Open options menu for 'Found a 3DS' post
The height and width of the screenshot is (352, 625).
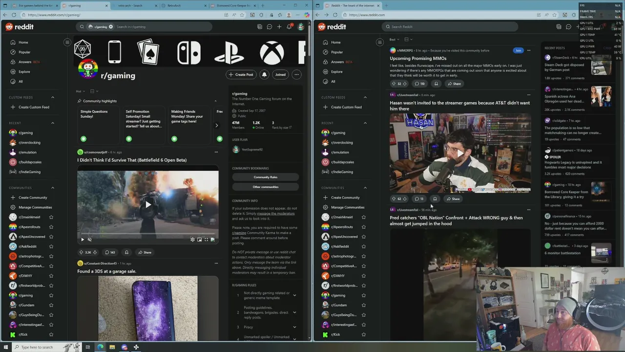point(216,264)
